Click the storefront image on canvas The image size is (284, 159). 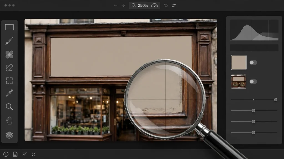tap(121, 80)
